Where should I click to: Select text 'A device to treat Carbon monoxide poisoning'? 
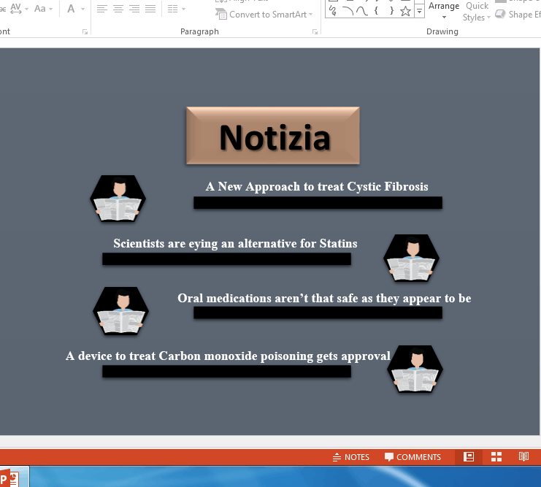pos(191,356)
